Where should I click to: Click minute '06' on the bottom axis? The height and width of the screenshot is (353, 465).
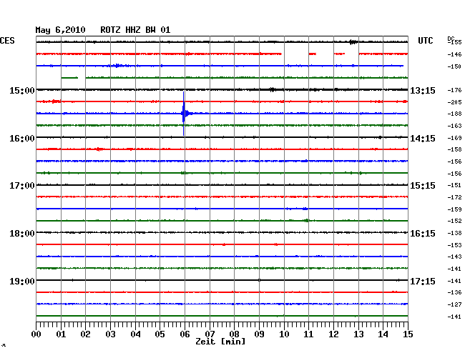(185, 334)
